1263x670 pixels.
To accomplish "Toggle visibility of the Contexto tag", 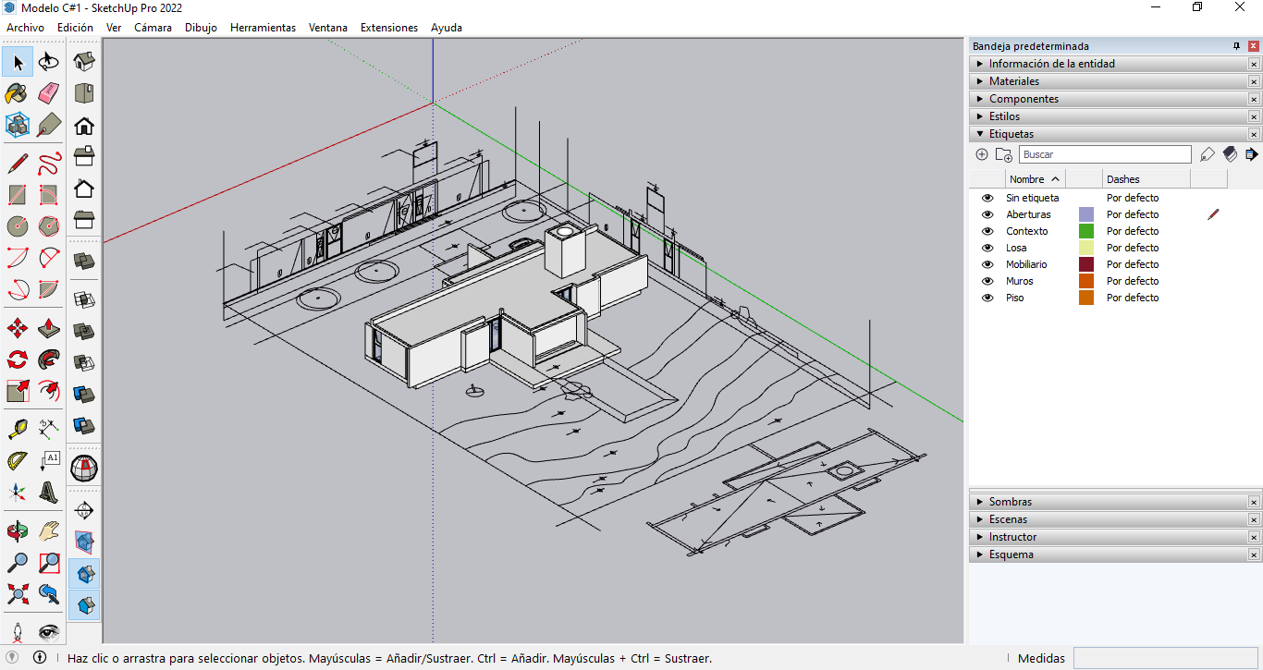I will [x=987, y=231].
